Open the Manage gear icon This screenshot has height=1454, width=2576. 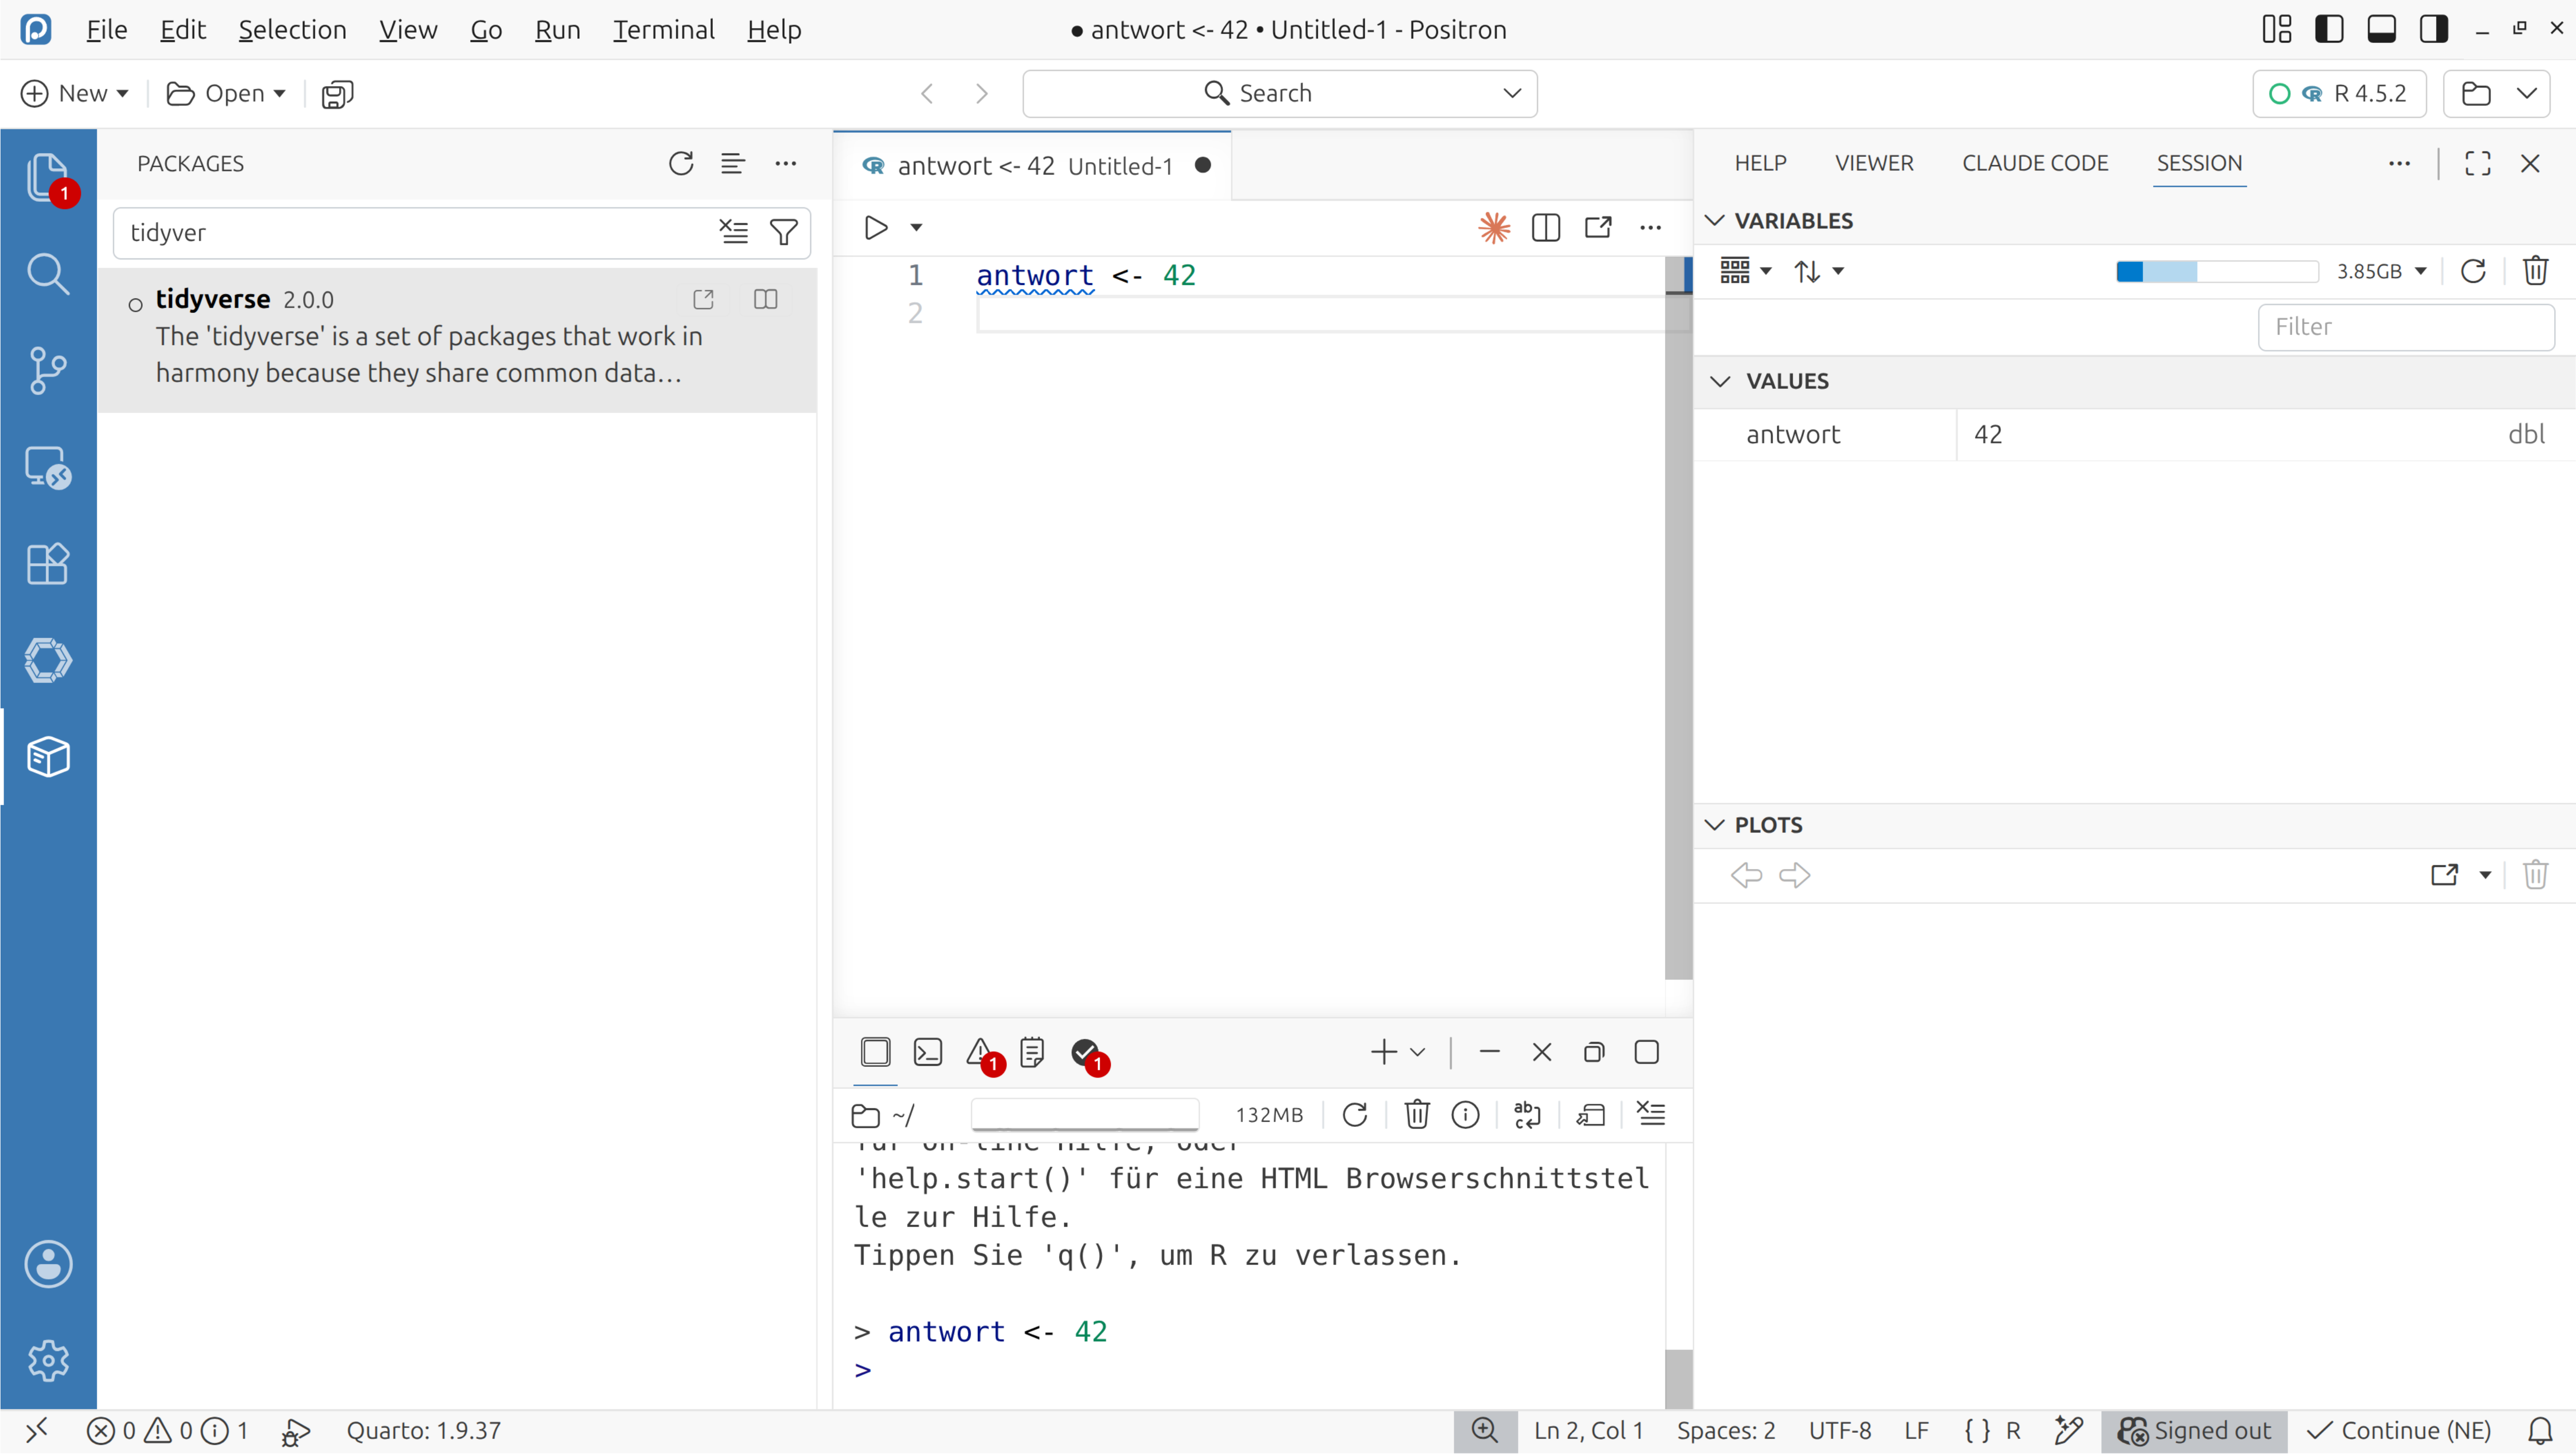tap(47, 1361)
